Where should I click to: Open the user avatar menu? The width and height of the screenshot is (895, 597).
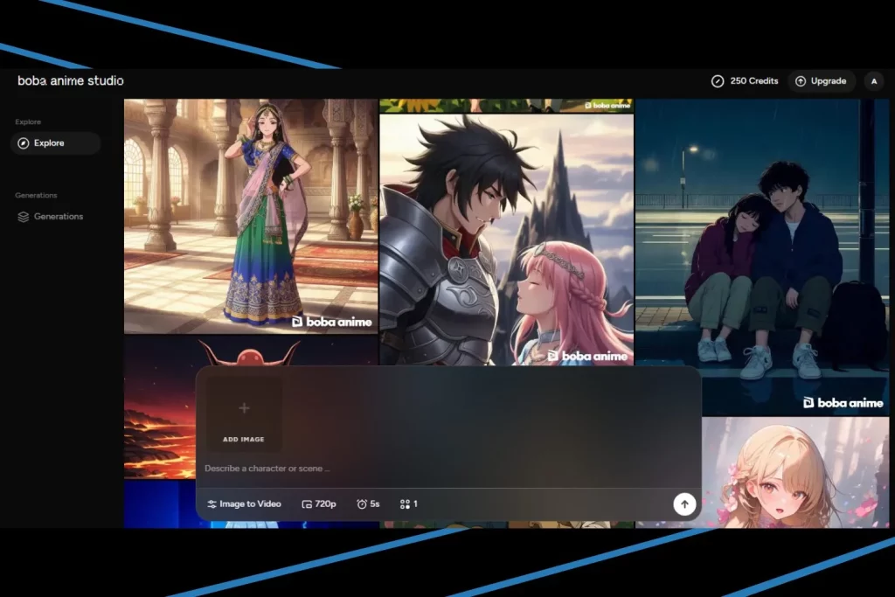tap(873, 81)
